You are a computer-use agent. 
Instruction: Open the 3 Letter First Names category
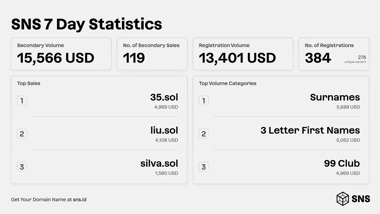tap(310, 134)
